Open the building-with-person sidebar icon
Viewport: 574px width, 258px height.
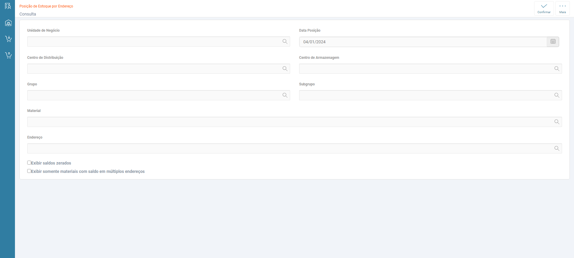tap(8, 6)
